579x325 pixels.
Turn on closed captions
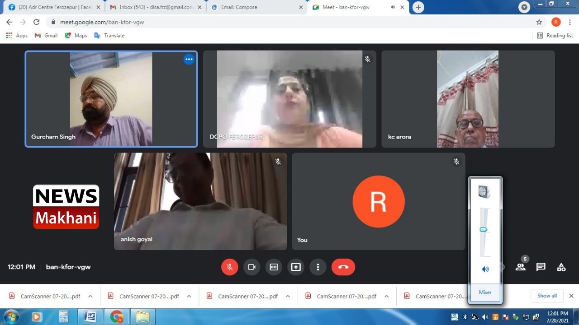pyautogui.click(x=274, y=267)
